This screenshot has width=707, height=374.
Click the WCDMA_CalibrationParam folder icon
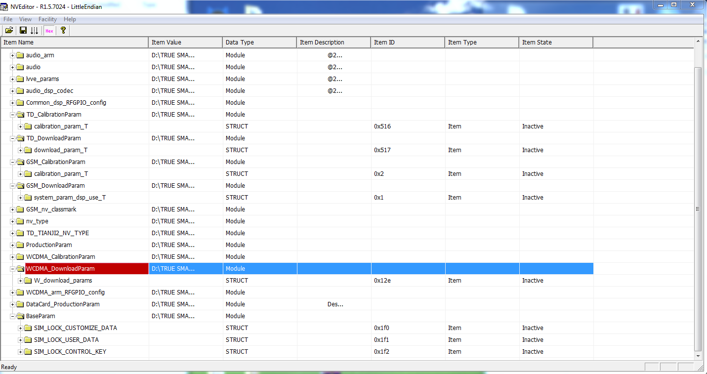(x=20, y=257)
